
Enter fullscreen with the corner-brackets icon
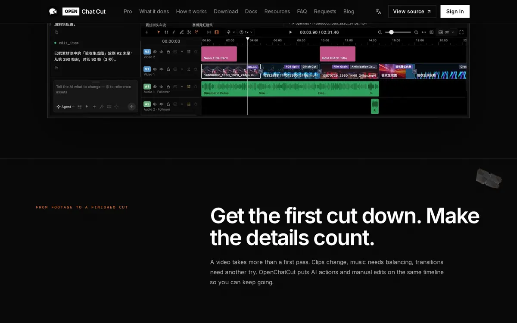point(461,32)
